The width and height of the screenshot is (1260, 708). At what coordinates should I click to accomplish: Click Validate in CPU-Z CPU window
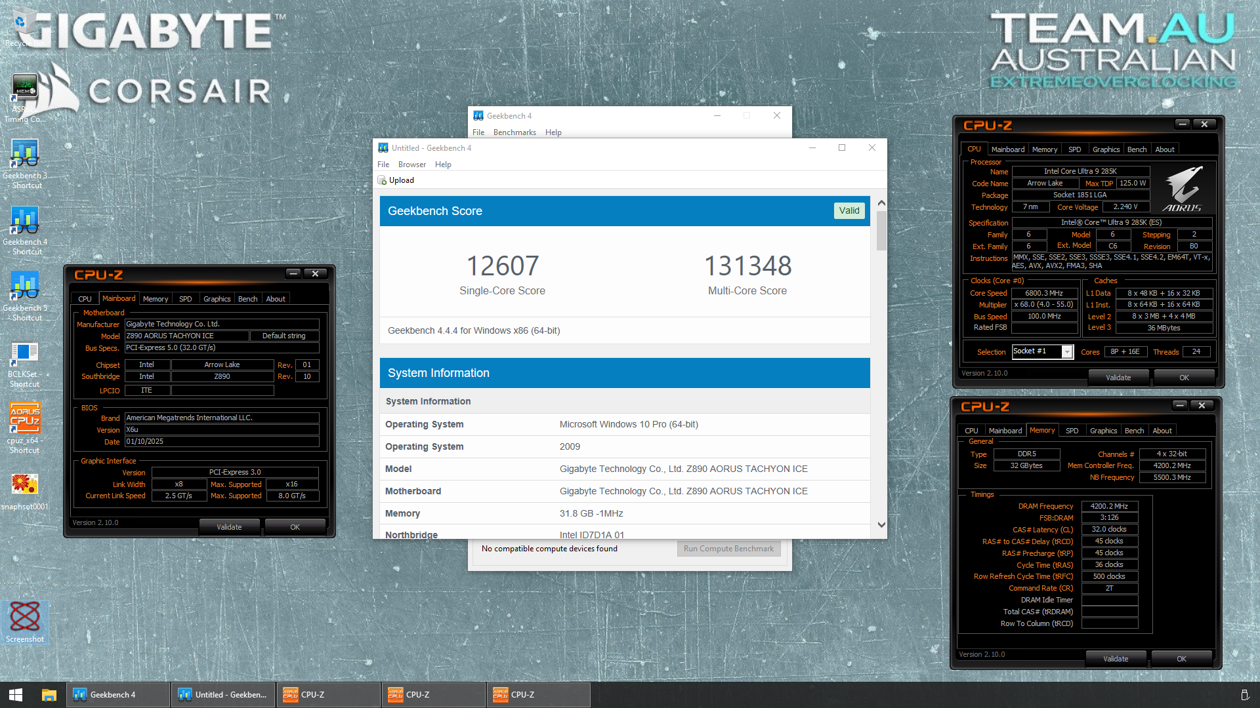(x=1118, y=378)
